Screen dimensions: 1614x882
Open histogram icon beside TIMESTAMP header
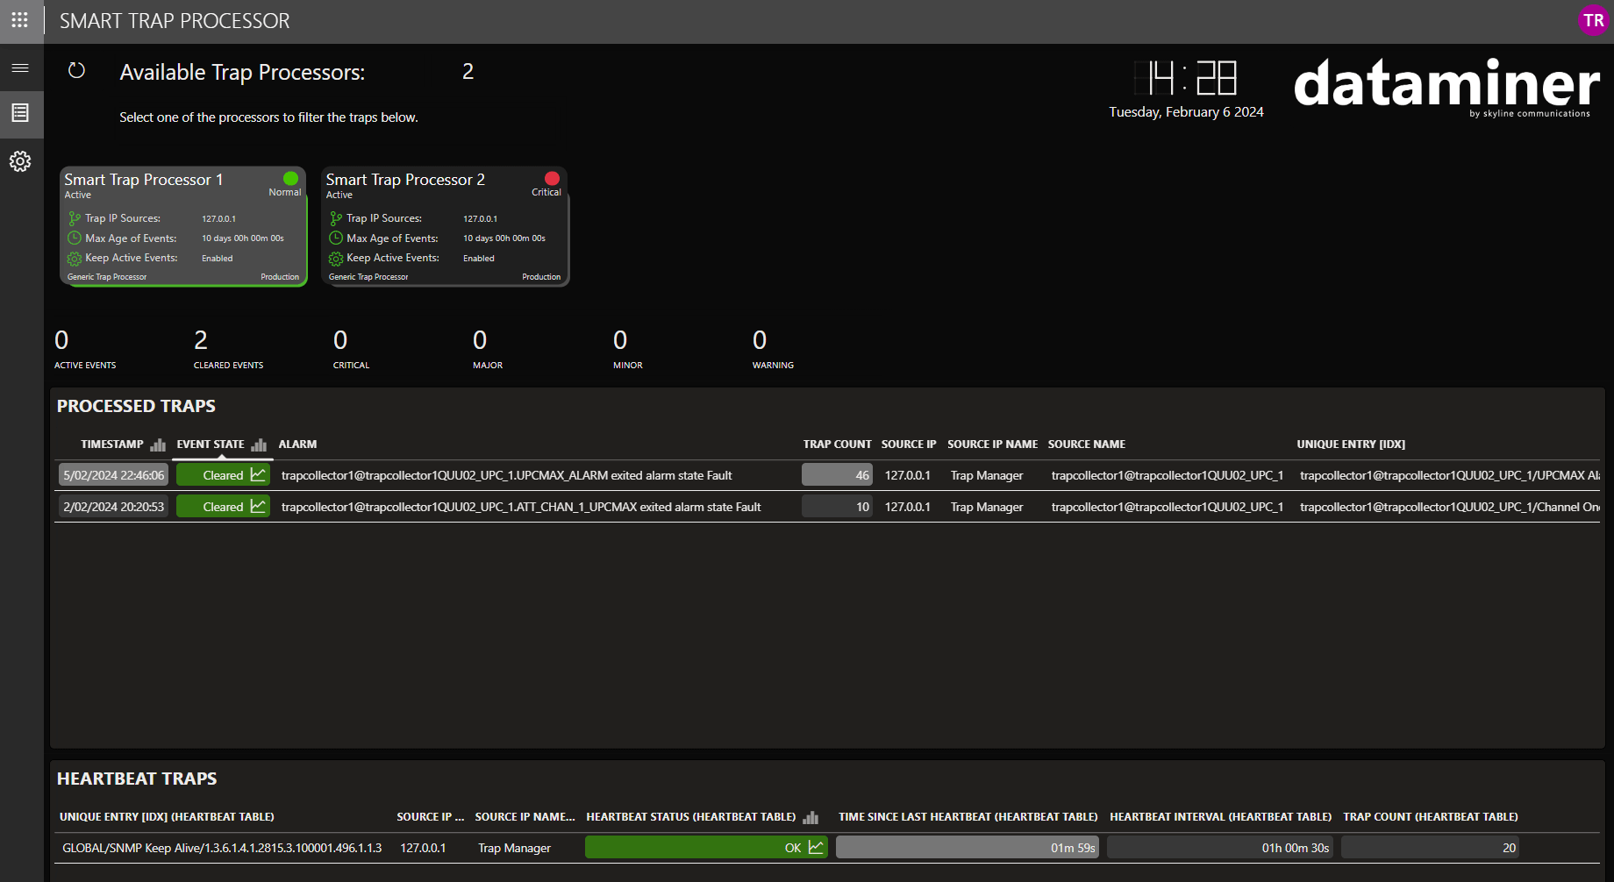pos(158,445)
